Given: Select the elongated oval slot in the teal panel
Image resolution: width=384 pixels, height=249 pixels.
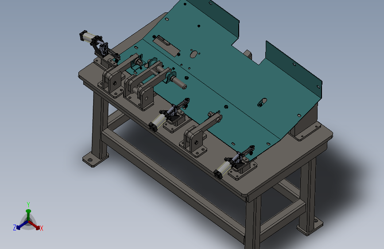Looking at the screenshot, I should (262, 102).
